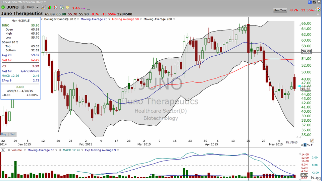This screenshot has width=322, height=181.
Task: Click the 56.08 price crosshair label
Action: click(306, 52)
